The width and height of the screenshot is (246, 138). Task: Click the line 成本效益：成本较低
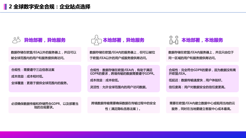tap(105, 80)
